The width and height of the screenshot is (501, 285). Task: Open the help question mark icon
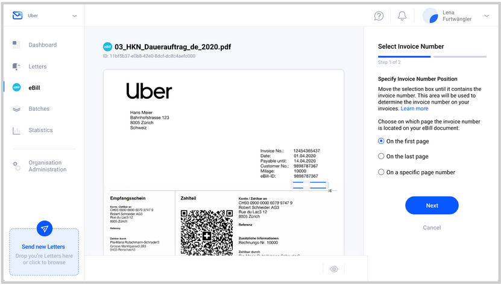pyautogui.click(x=379, y=16)
